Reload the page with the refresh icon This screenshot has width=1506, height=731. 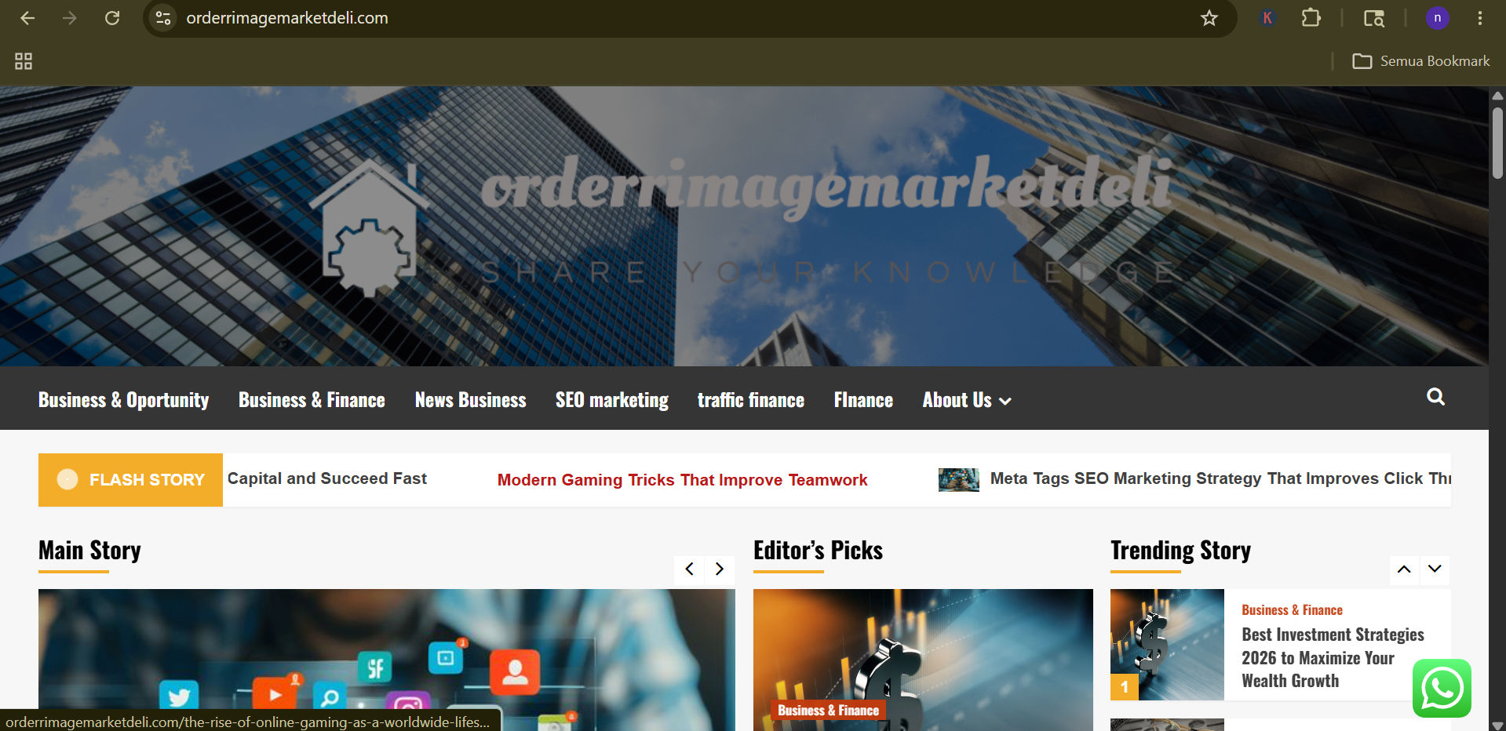112,18
